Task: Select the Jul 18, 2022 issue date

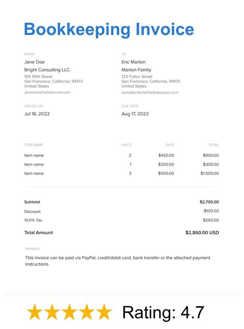Action: click(37, 114)
